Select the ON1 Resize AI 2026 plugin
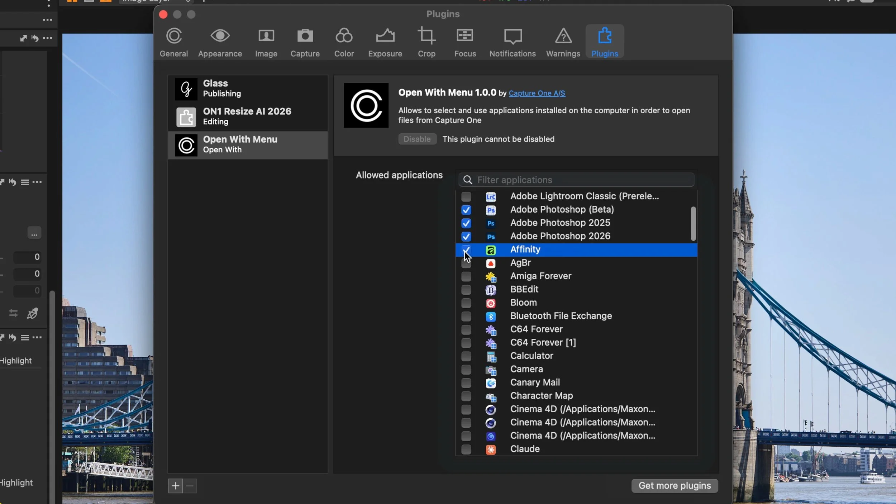 [x=248, y=117]
